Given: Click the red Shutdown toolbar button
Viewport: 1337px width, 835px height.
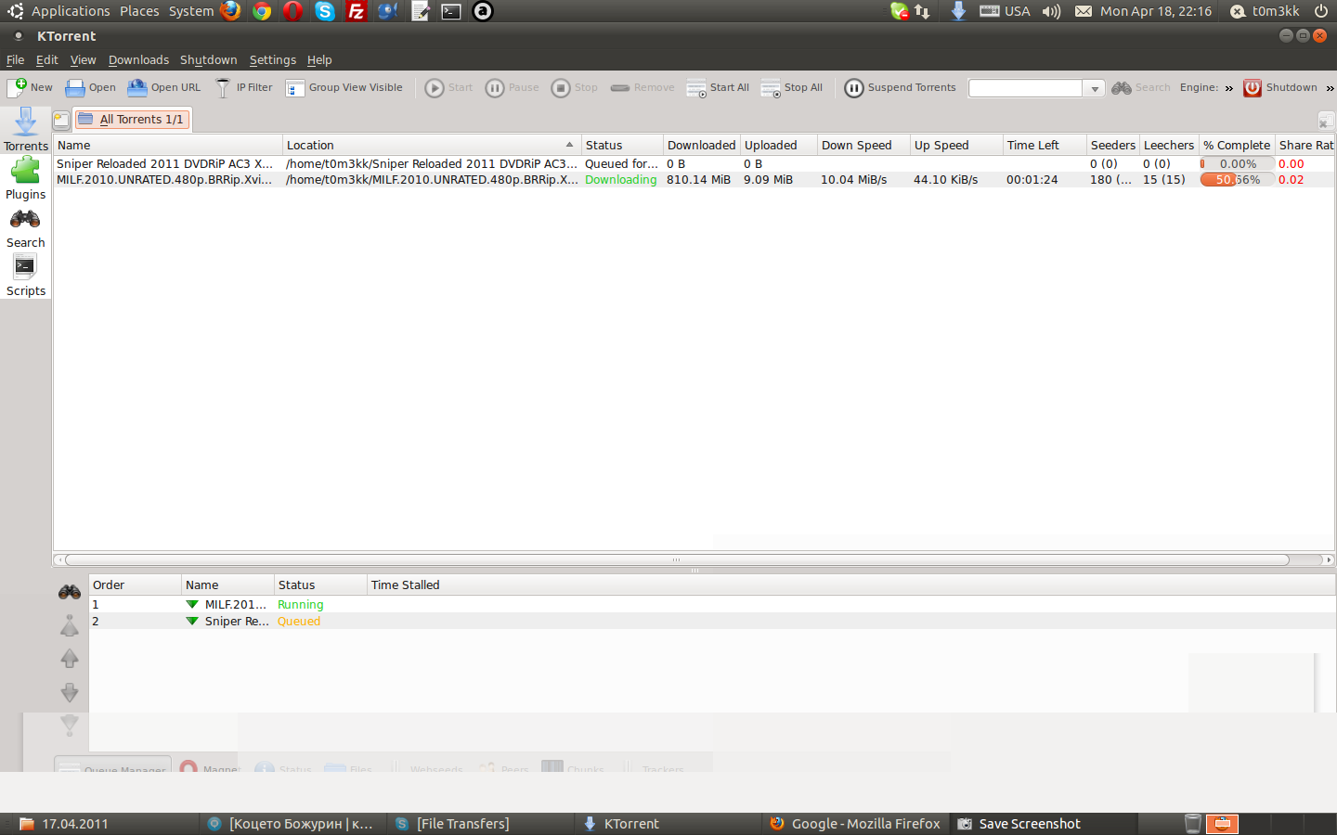Looking at the screenshot, I should tap(1280, 88).
